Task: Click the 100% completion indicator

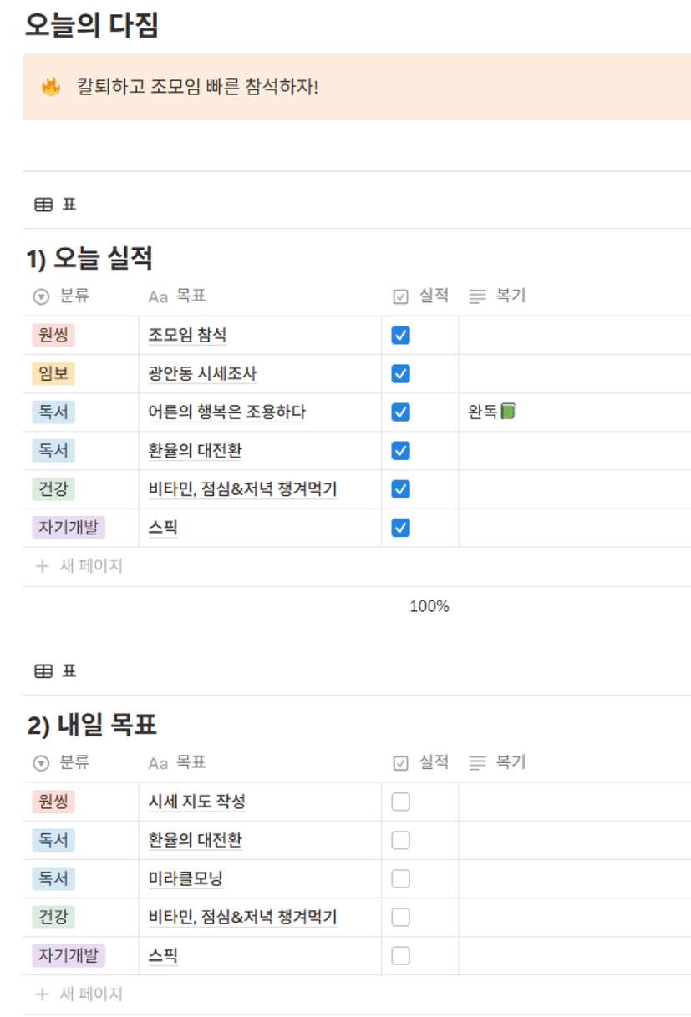Action: (x=429, y=607)
